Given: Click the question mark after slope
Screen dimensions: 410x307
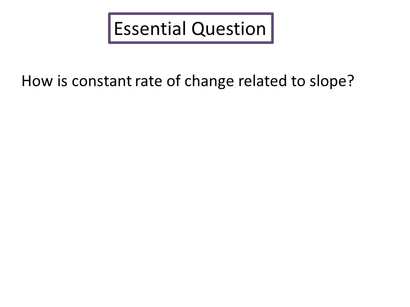Looking at the screenshot, I should [x=351, y=81].
